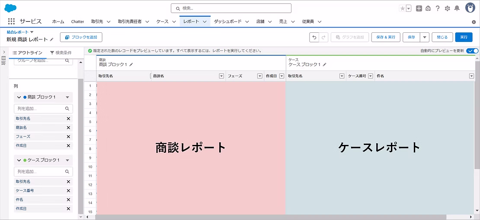Image resolution: width=480 pixels, height=220 pixels.
Task: Click the undo arrow button
Action: coord(314,37)
